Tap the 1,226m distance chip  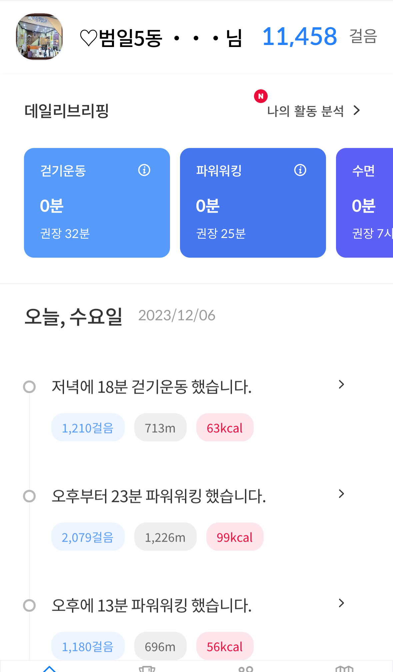pos(165,537)
